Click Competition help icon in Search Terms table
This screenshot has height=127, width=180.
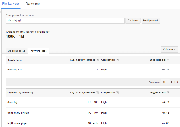117,60
